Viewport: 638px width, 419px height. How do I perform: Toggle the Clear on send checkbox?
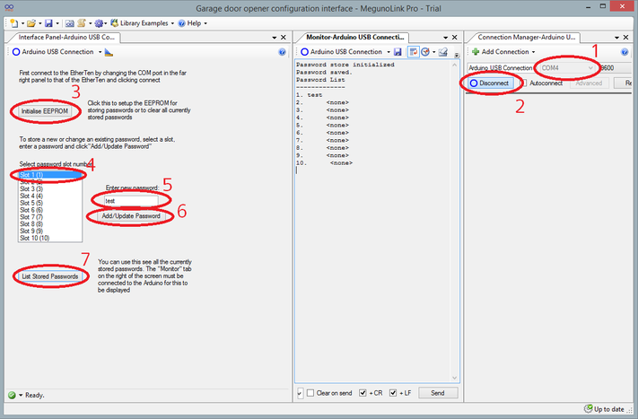(x=310, y=393)
